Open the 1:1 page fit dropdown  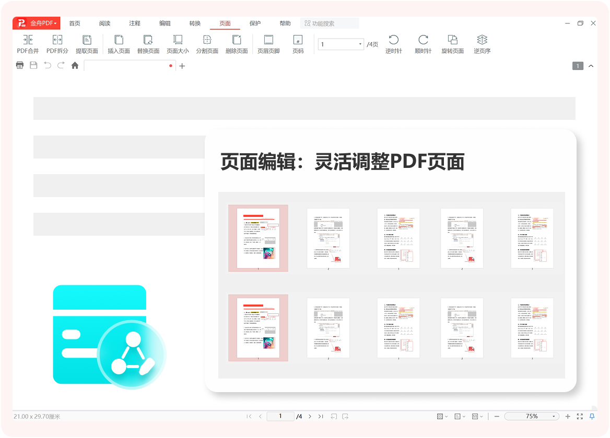coord(477,416)
